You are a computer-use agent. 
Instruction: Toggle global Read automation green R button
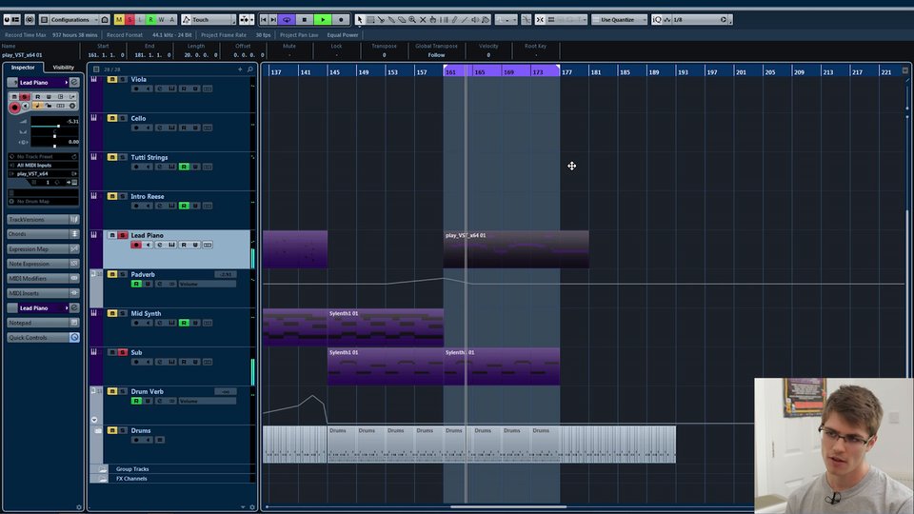point(150,19)
